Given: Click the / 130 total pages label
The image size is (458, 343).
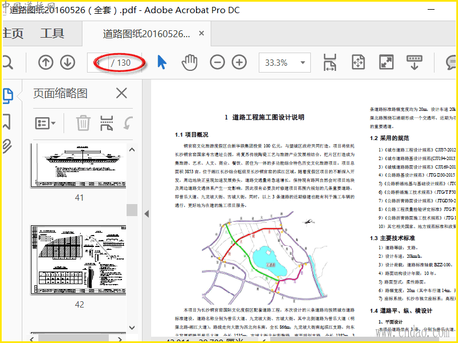Looking at the screenshot, I should 121,63.
